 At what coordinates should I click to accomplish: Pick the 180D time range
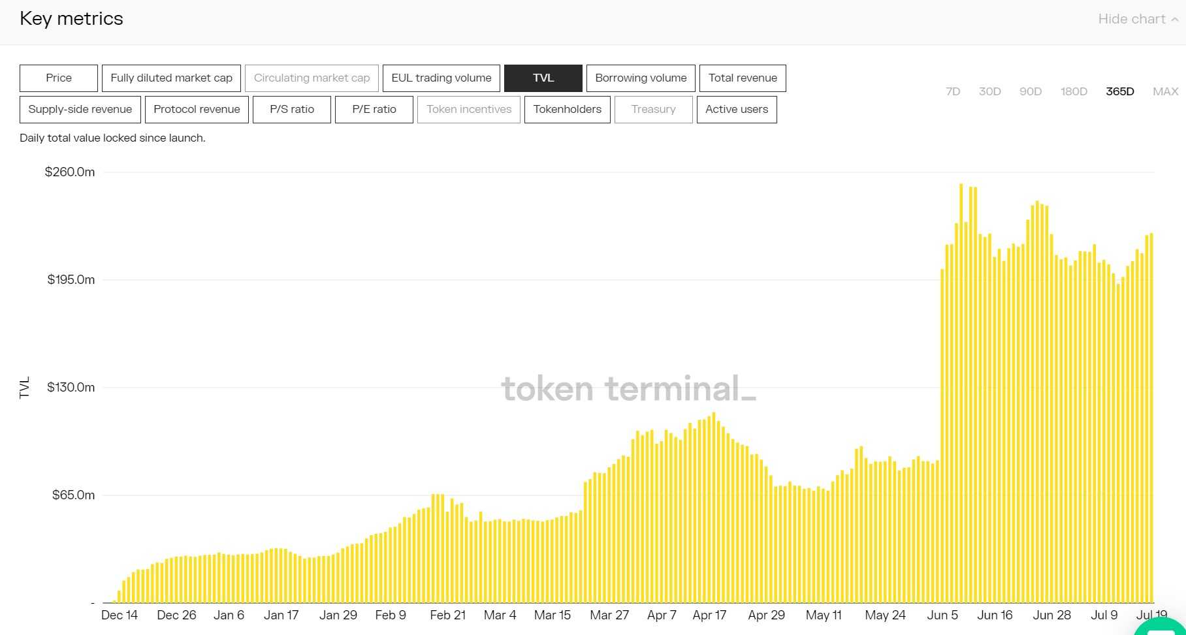point(1073,92)
